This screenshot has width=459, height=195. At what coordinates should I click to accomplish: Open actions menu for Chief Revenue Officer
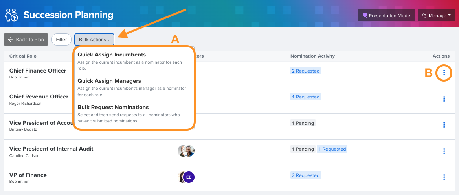(444, 99)
